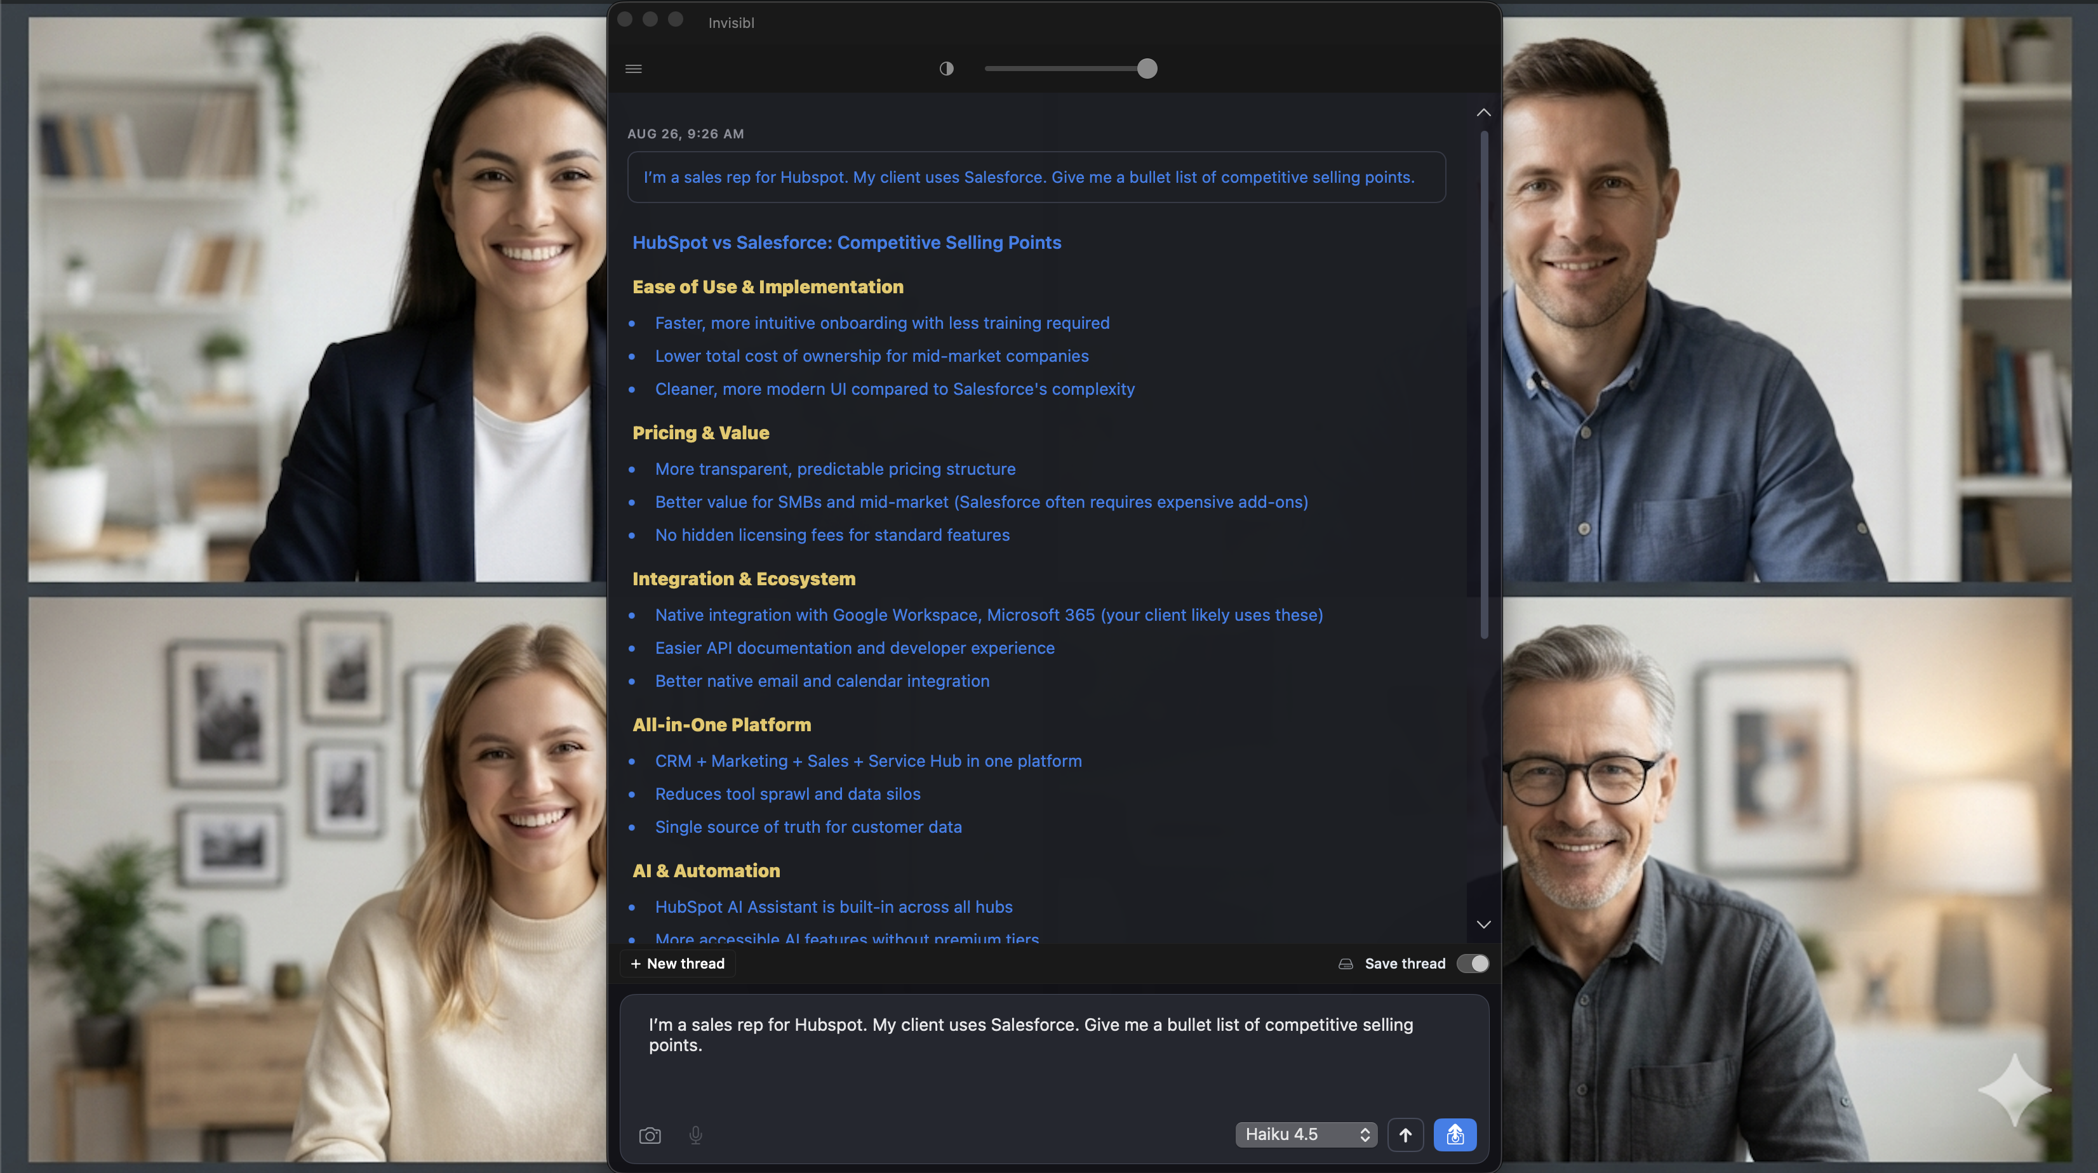Click bullet "Easier API documentation and developer experience"
2098x1173 pixels.
pyautogui.click(x=854, y=648)
